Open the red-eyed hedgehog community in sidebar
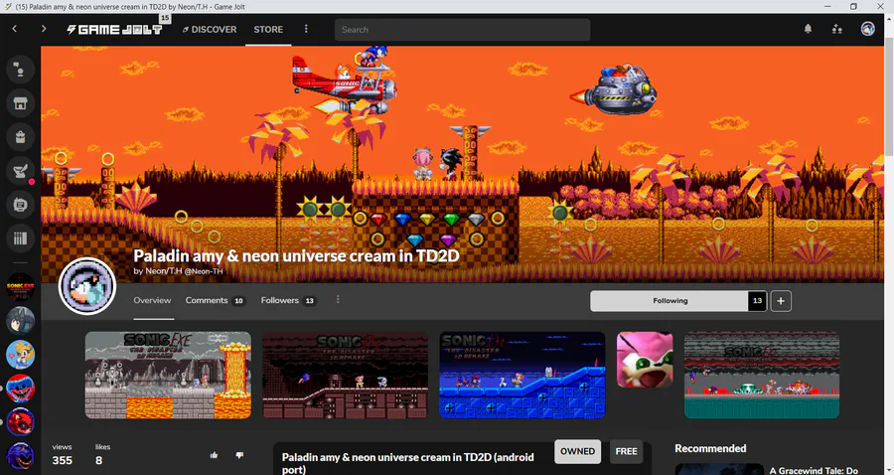Screen dimensions: 894x475 point(20,421)
